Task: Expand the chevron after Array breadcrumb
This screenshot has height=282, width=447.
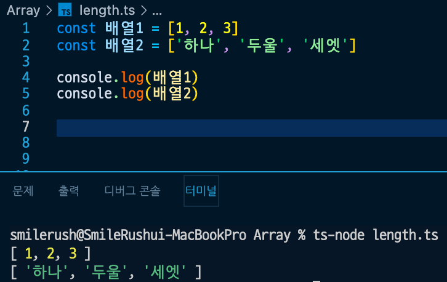Action: tap(49, 10)
